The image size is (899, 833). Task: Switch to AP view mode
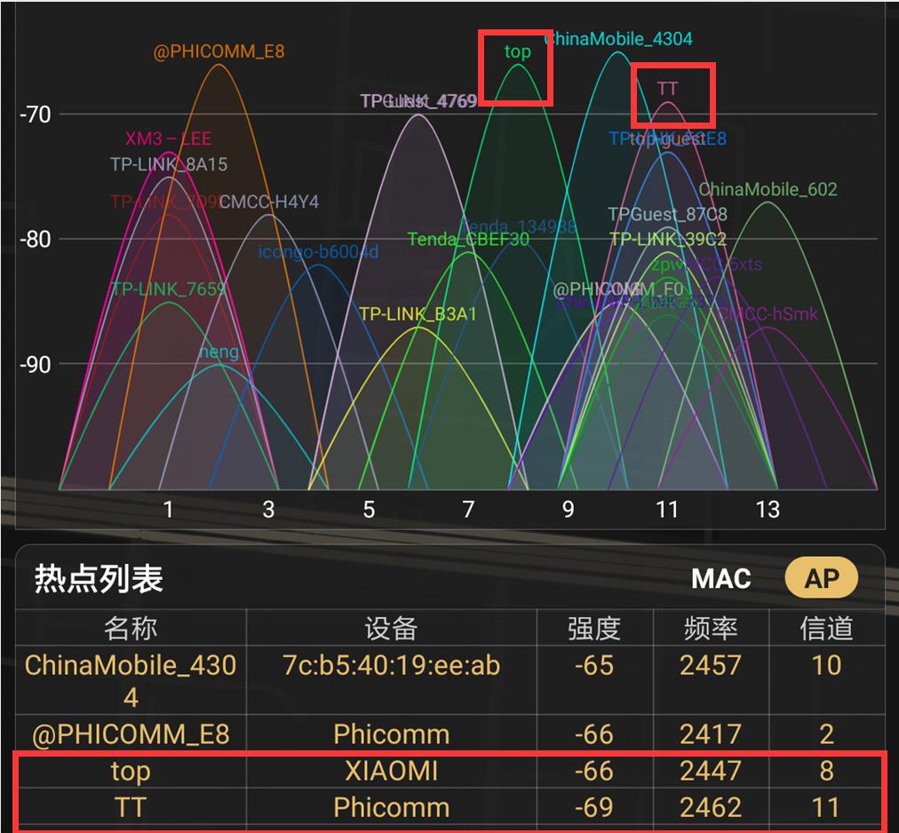[821, 577]
